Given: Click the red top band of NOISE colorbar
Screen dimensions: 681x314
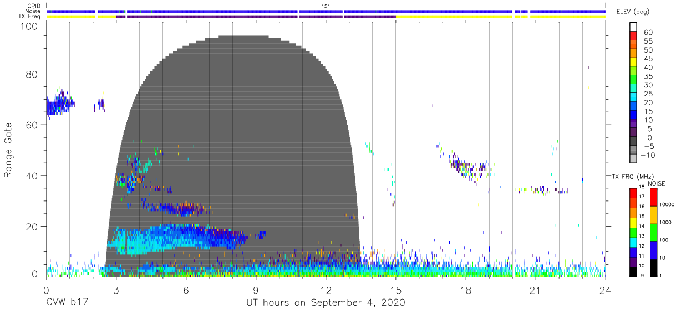Looking at the screenshot, I should point(653,197).
